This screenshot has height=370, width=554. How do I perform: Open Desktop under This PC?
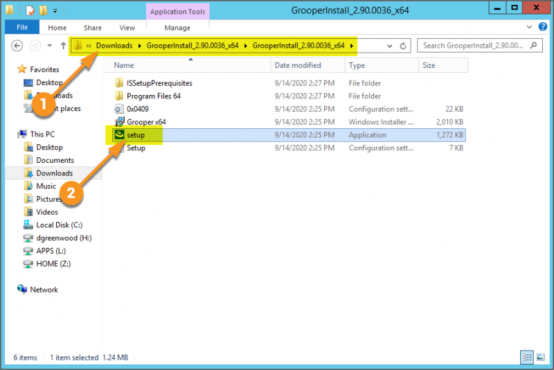click(x=49, y=148)
